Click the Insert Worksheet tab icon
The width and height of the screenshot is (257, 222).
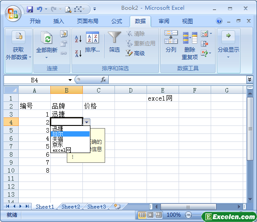click(x=117, y=206)
